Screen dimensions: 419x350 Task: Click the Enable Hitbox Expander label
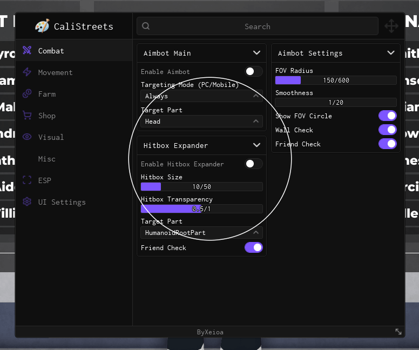tap(183, 164)
